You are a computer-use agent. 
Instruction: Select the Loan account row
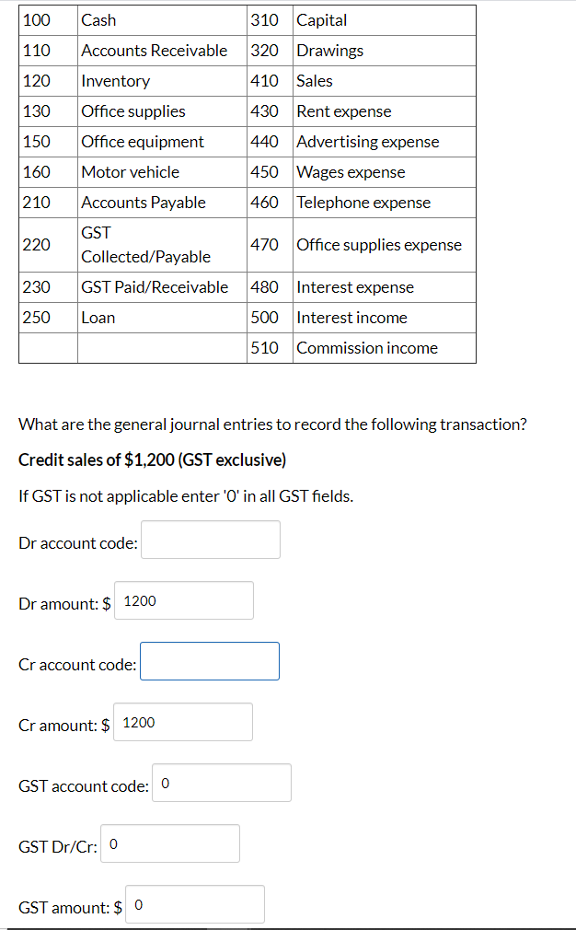[x=96, y=317]
